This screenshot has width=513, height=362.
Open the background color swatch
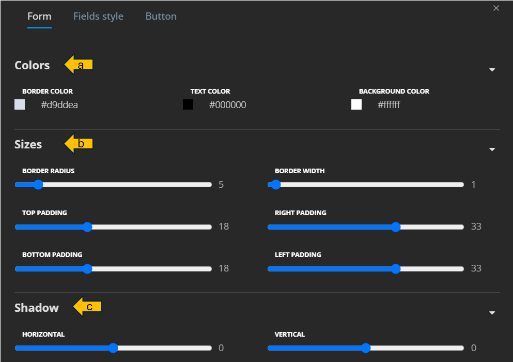356,105
